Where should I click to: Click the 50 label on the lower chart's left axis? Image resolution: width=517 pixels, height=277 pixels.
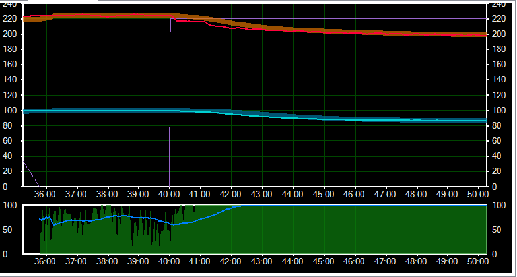12,229
